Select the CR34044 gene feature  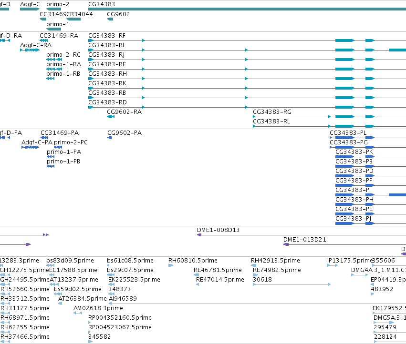click(x=73, y=19)
